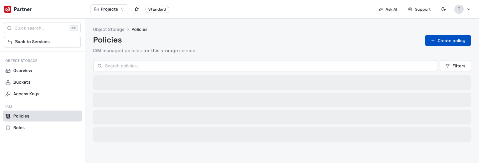Toggle dark mode with the moon icon

pyautogui.click(x=443, y=9)
